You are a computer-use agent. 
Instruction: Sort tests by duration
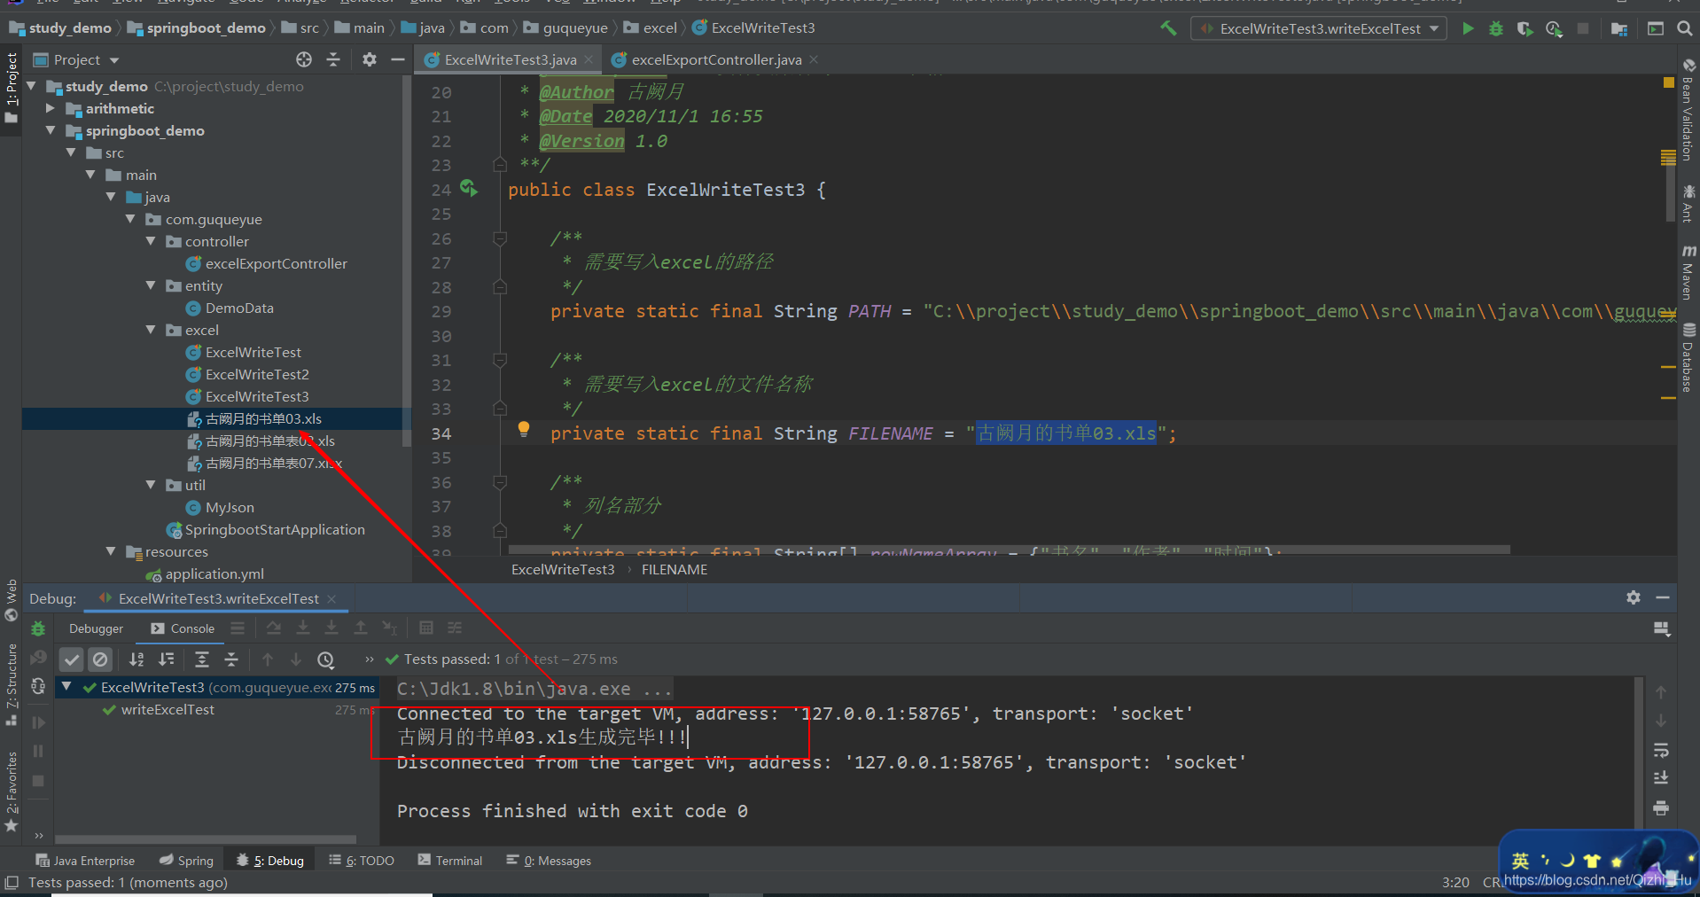pyautogui.click(x=167, y=659)
